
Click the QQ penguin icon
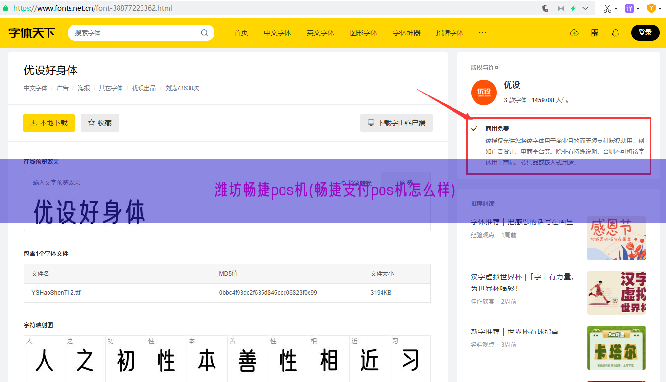pyautogui.click(x=616, y=33)
